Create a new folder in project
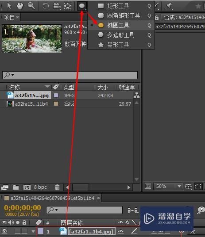The width and height of the screenshot is (205, 237). pos(15,187)
